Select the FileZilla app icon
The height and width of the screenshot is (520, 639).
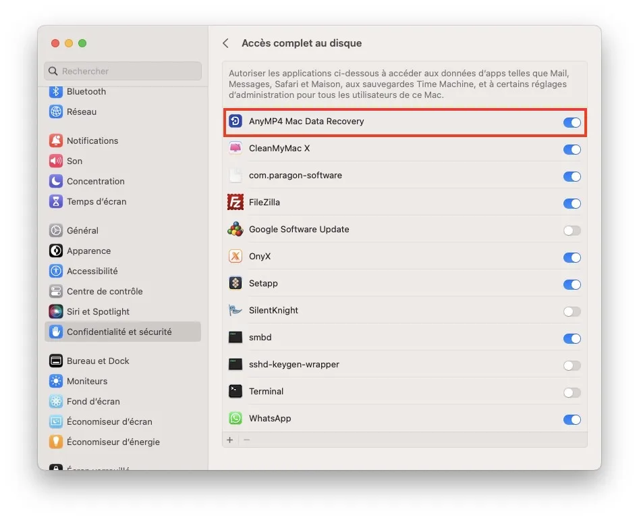235,203
